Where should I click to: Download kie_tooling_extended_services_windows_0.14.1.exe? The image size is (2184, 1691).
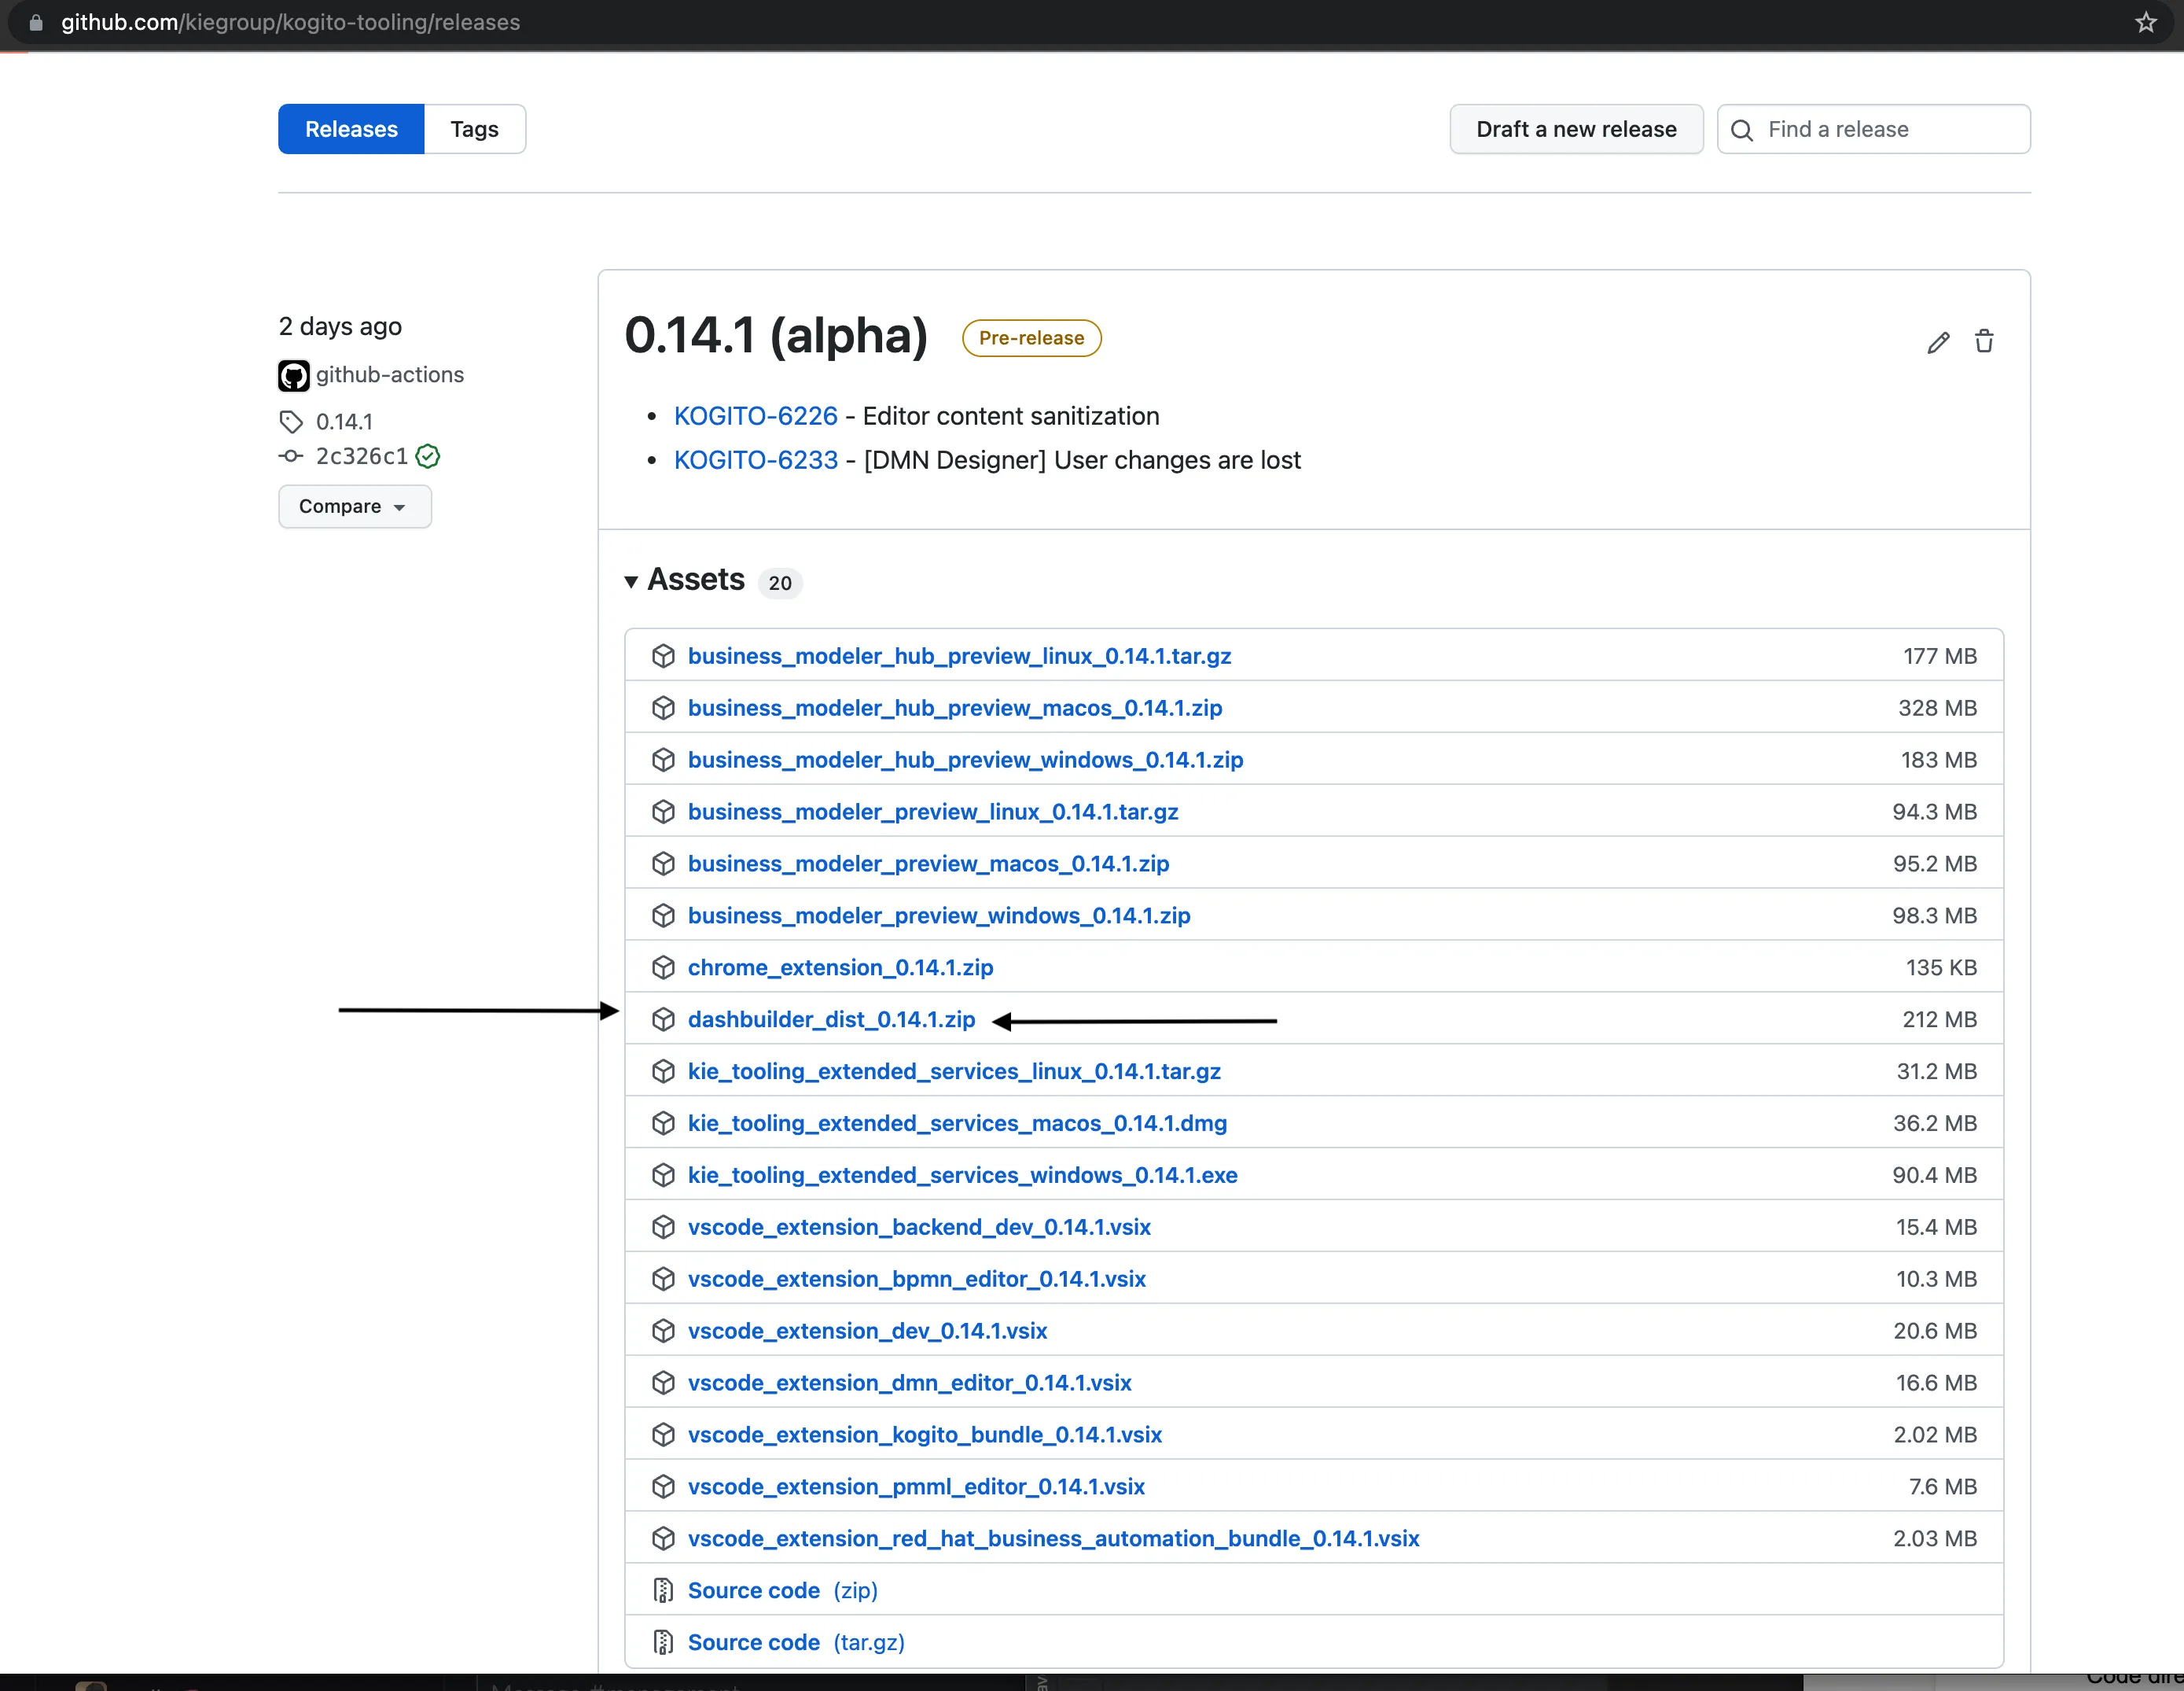(962, 1176)
